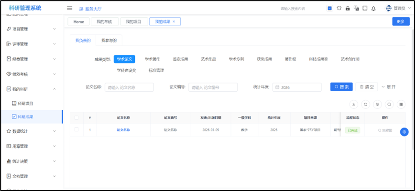Click the 论文名称 input field
The width and height of the screenshot is (415, 191).
tap(129, 87)
